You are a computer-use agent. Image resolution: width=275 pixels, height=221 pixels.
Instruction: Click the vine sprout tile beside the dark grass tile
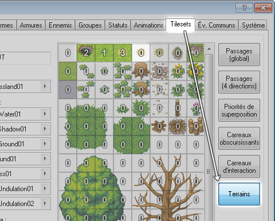point(86,71)
